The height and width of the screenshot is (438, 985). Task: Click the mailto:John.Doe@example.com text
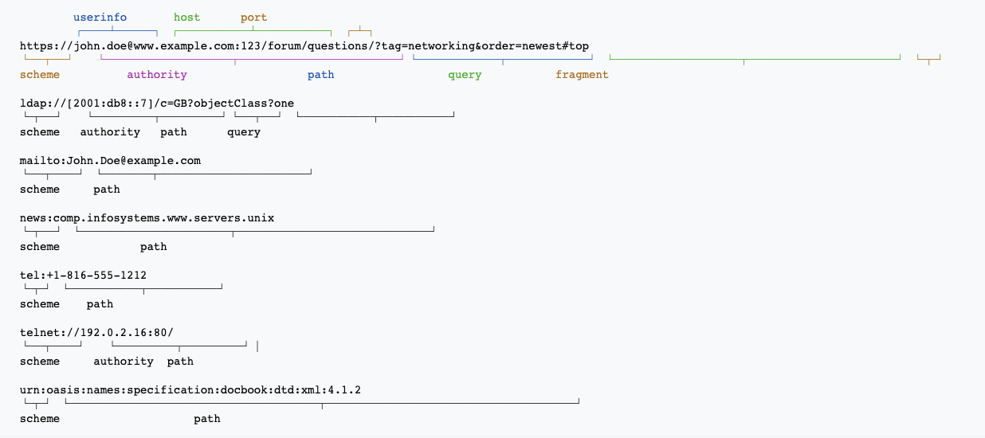[110, 161]
